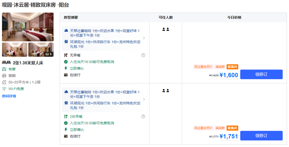The width and height of the screenshot is (289, 147).
Task: Click the 百达屋会员价 tag on the second rate
Action: tap(203, 128)
